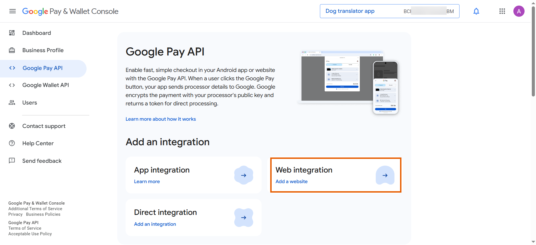The height and width of the screenshot is (245, 536).
Task: Open the Privacy footer link
Action: pos(15,214)
